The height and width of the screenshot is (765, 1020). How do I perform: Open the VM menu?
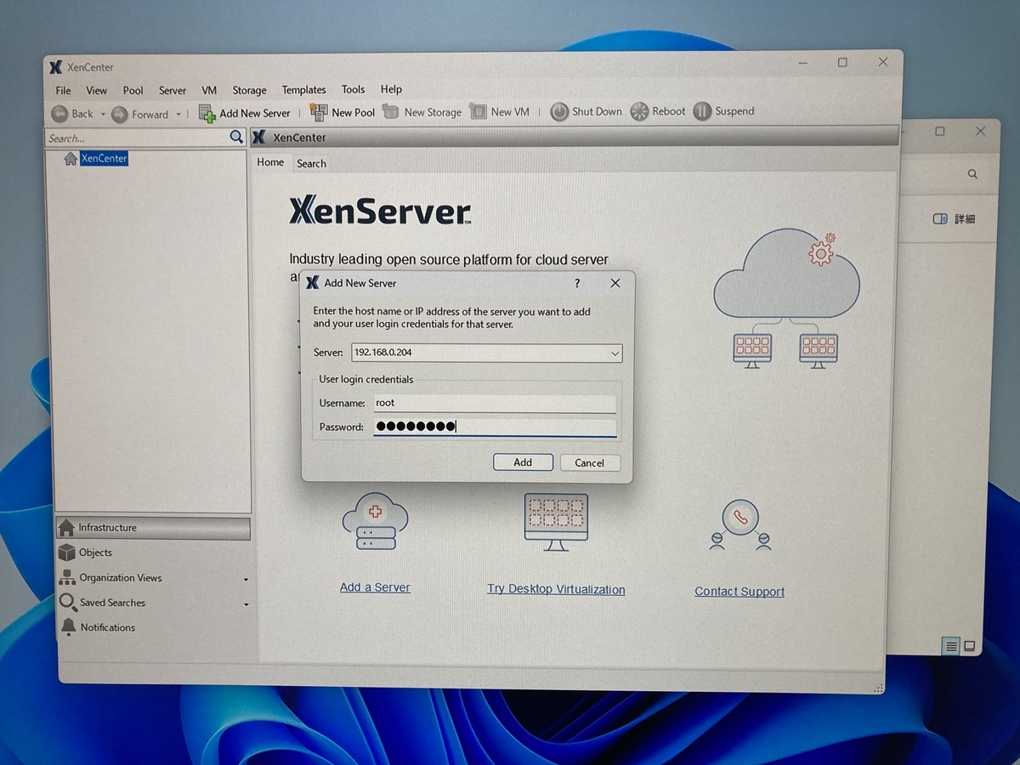click(209, 90)
